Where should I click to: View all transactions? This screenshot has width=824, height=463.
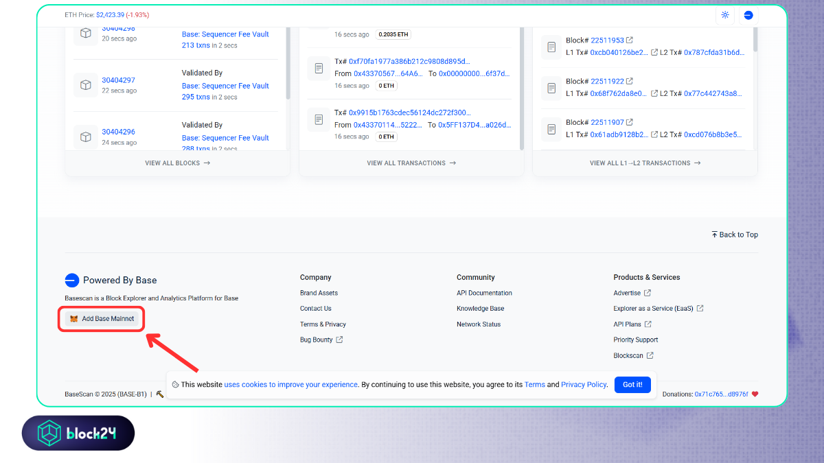(x=411, y=163)
